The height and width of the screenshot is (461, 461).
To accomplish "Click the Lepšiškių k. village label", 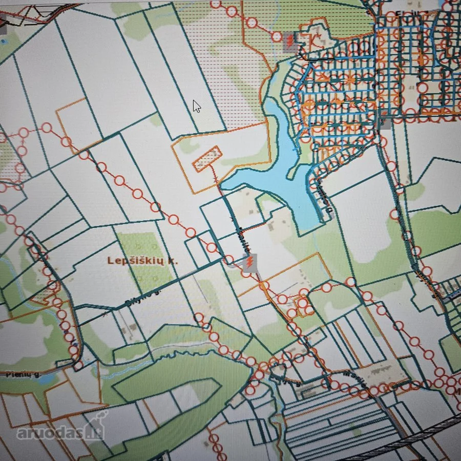I will pyautogui.click(x=142, y=261).
